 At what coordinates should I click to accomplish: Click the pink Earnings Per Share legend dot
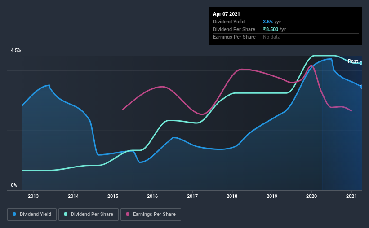tap(128, 214)
